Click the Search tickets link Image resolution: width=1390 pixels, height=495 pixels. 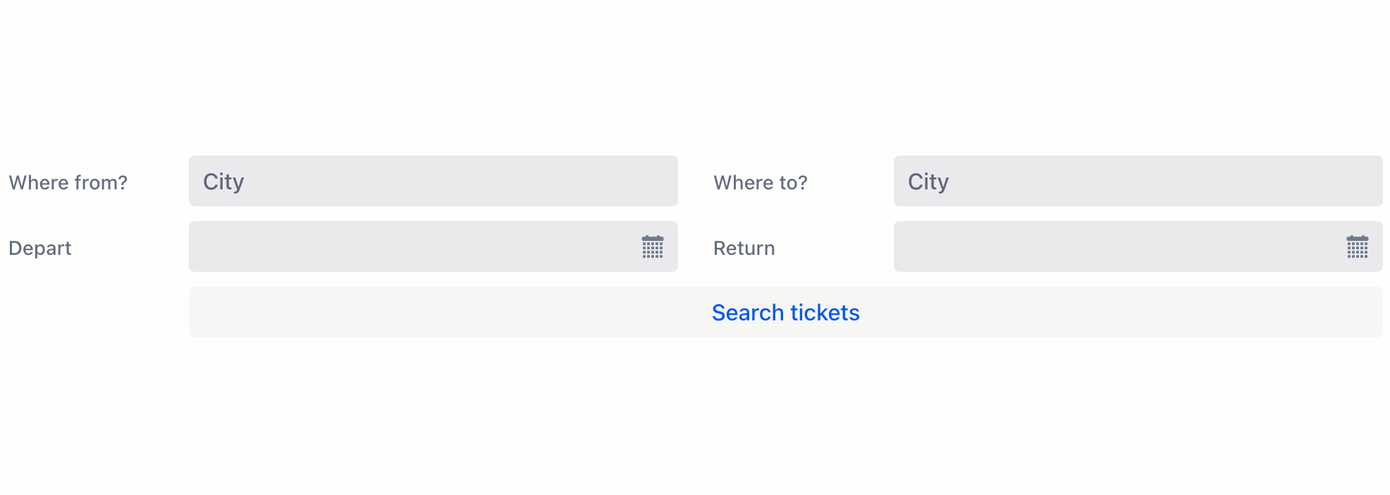tap(785, 312)
